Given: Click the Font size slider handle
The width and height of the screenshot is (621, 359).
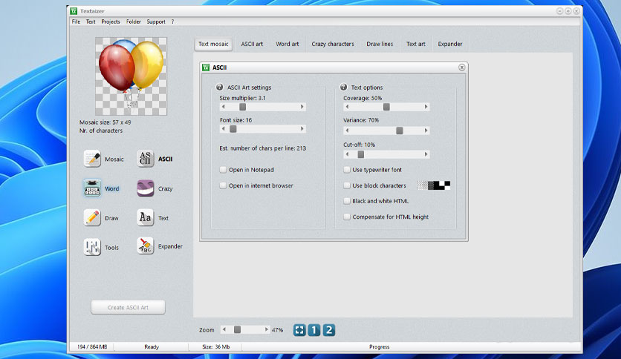Looking at the screenshot, I should click(233, 129).
